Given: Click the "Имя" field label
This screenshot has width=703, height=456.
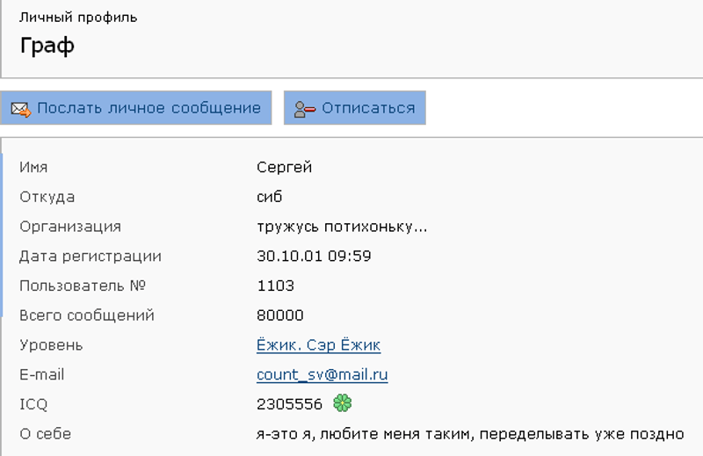Looking at the screenshot, I should pyautogui.click(x=33, y=168).
